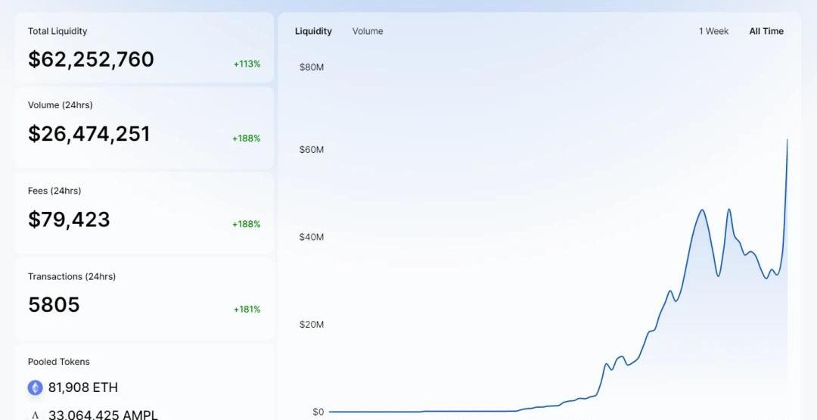Click the 5805 transactions count
This screenshot has width=817, height=420.
click(54, 305)
